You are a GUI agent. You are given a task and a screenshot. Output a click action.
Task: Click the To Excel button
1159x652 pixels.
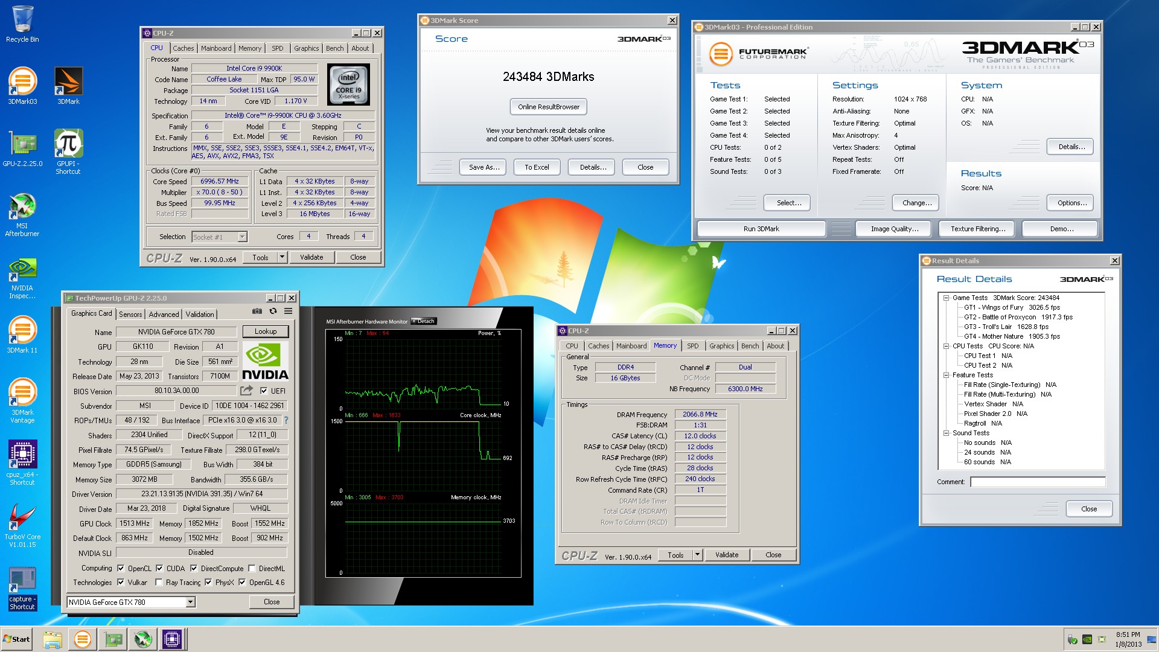click(537, 167)
